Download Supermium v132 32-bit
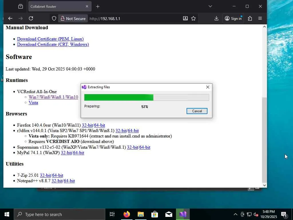Screen dimensions: 293x220 tap(132, 147)
